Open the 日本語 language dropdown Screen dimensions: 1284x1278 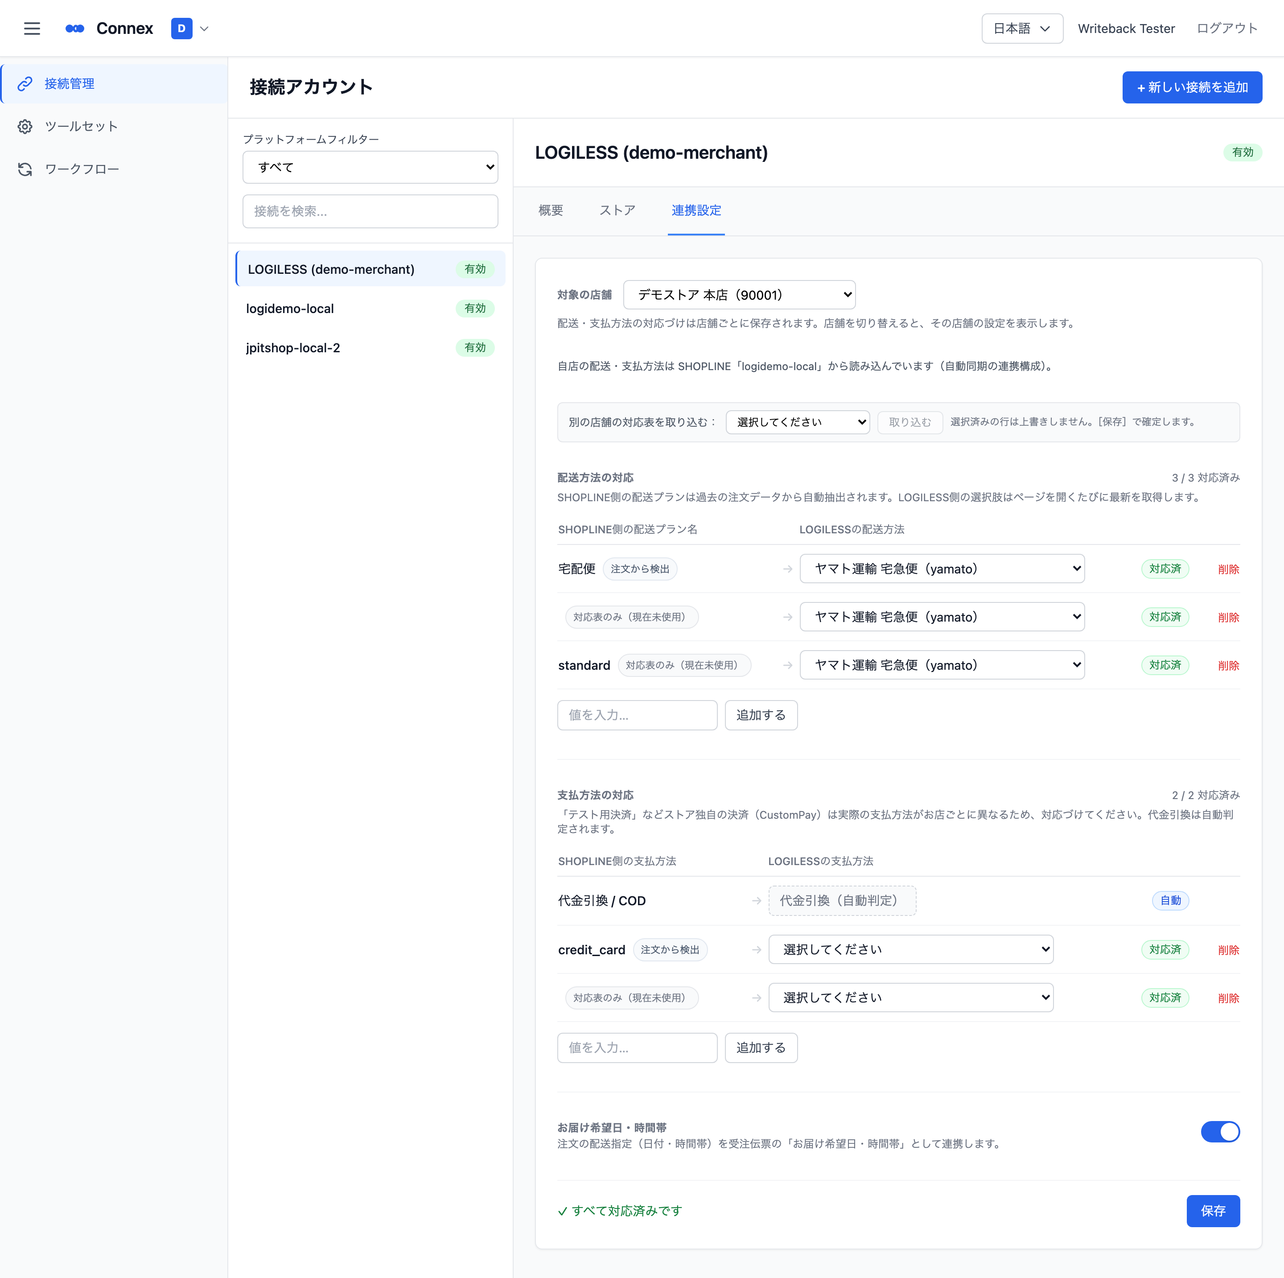pyautogui.click(x=1021, y=29)
